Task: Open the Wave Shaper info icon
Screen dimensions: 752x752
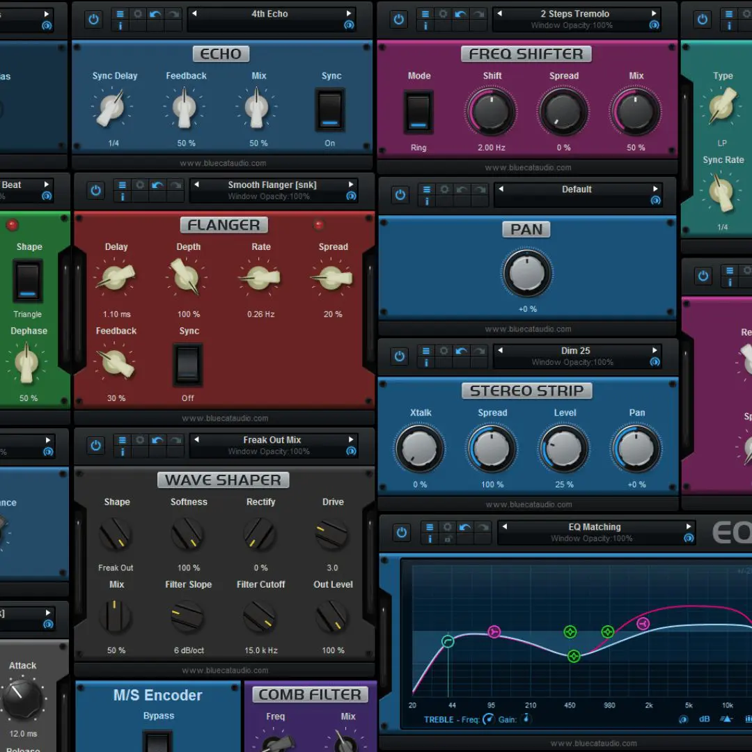Action: click(122, 453)
